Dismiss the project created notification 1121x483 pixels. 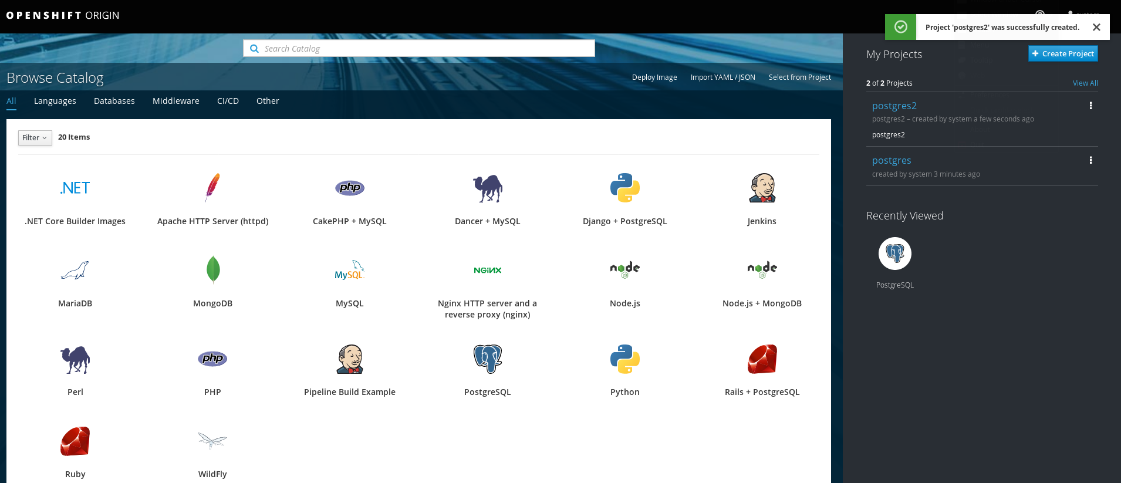(x=1096, y=27)
